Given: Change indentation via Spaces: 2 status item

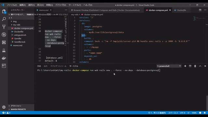Looking at the screenshot, I should point(173,113).
